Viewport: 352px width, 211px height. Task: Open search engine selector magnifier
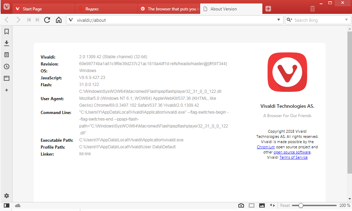(289, 20)
